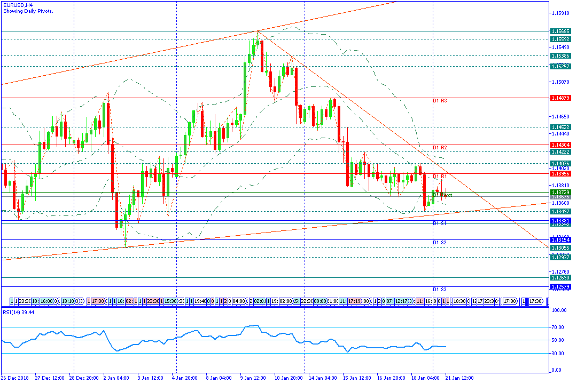The height and width of the screenshot is (384, 577).
Task: Click the D1 S2 support label
Action: pos(440,243)
